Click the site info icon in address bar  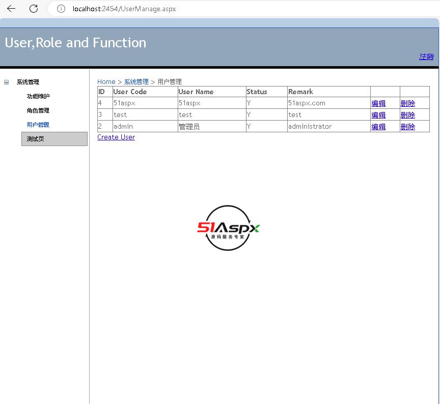61,9
